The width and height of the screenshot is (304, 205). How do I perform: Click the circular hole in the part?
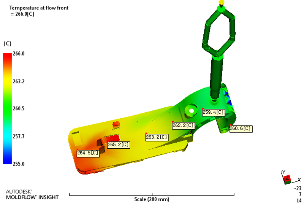click(x=191, y=111)
